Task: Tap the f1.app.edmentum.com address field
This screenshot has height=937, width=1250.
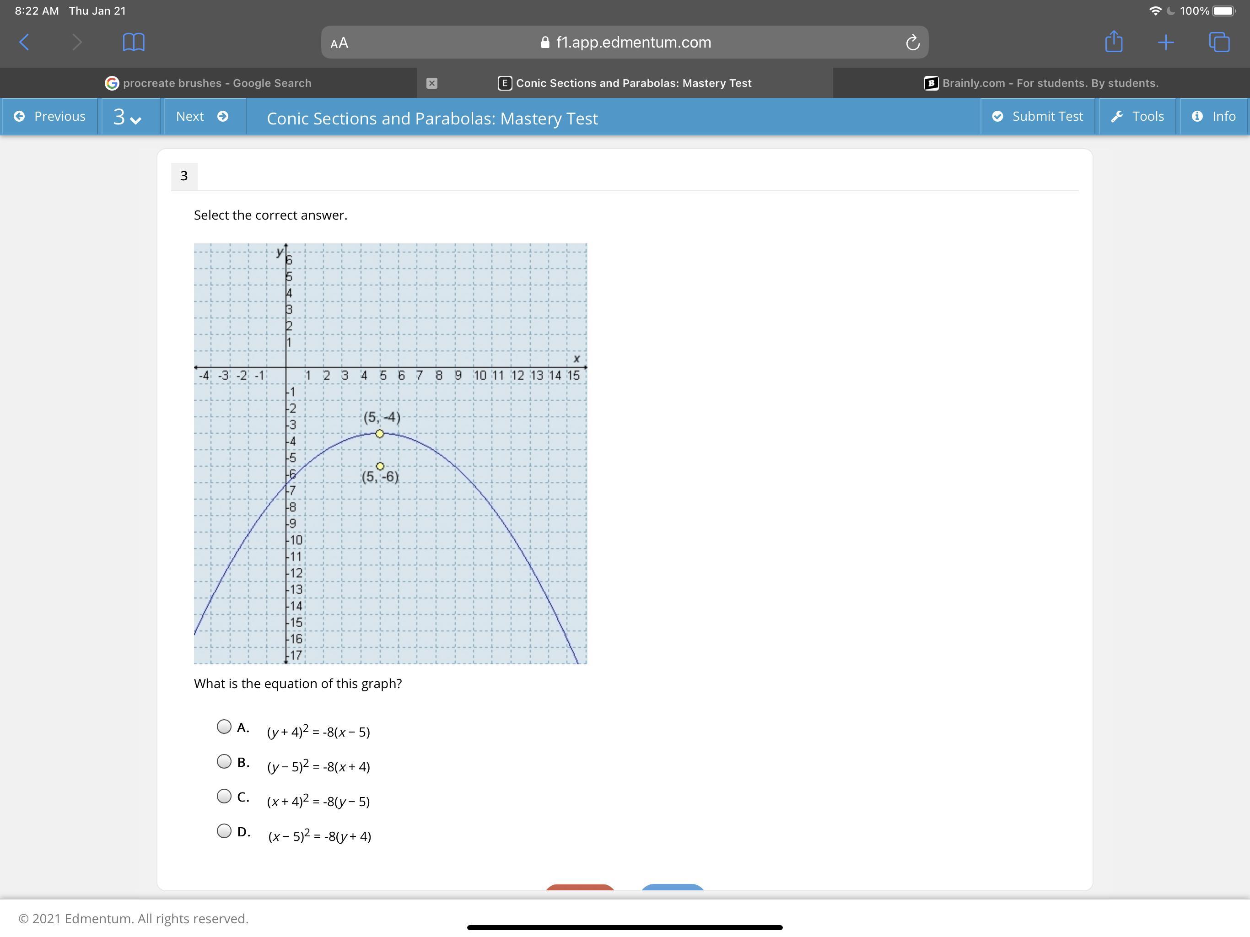Action: pyautogui.click(x=633, y=43)
